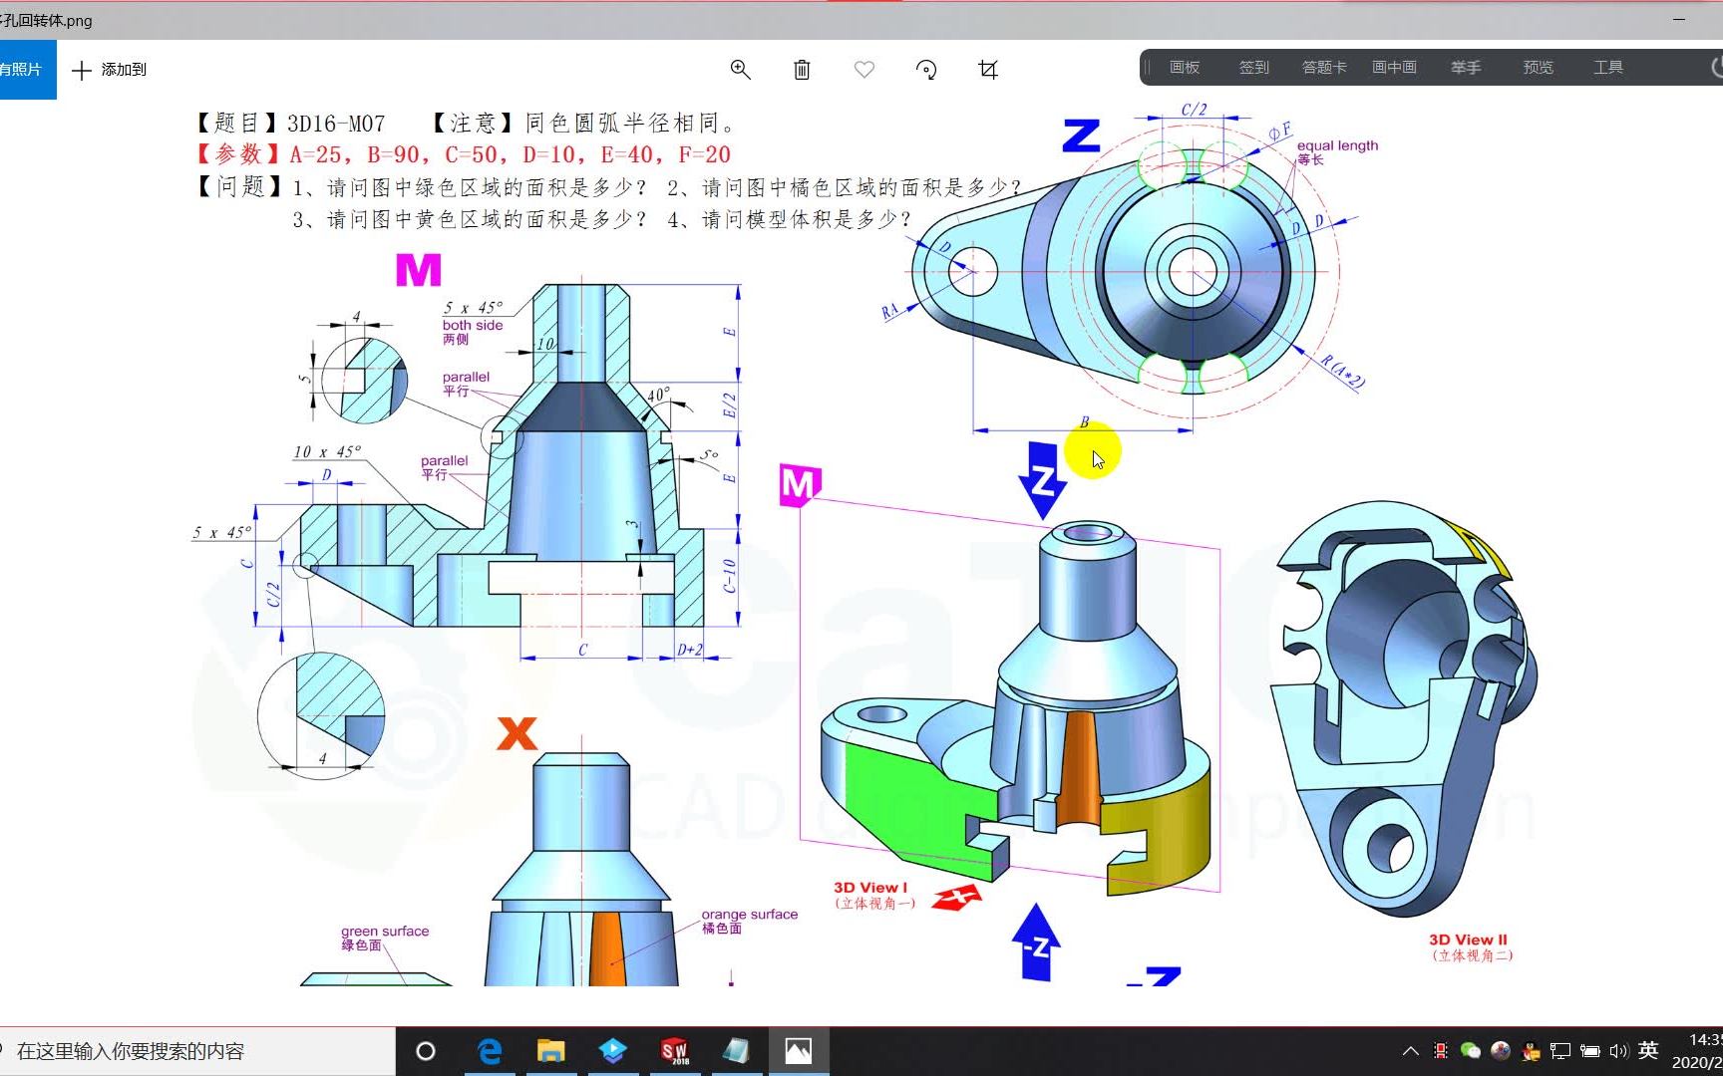This screenshot has height=1076, width=1723.
Task: Expand hidden icons chevron in system tray
Action: tap(1411, 1050)
